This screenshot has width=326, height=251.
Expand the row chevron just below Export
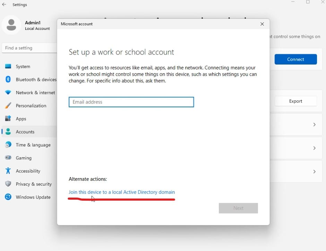(314, 125)
